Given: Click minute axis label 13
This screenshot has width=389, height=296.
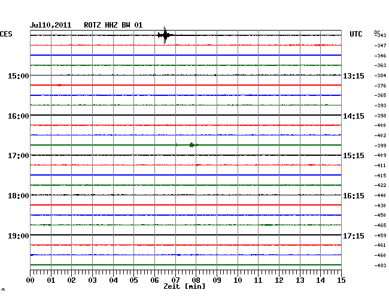Looking at the screenshot, I should [300, 280].
